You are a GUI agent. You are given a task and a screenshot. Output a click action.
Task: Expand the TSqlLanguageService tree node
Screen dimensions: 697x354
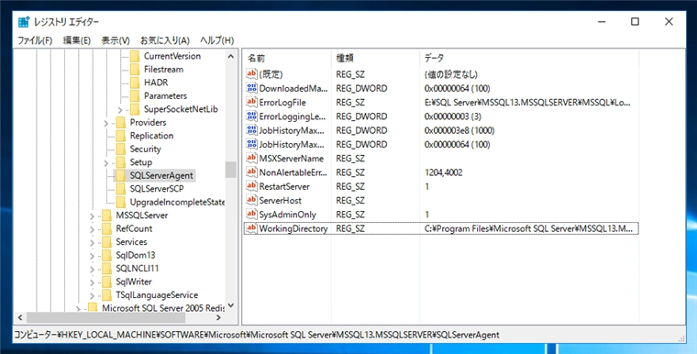(x=92, y=295)
